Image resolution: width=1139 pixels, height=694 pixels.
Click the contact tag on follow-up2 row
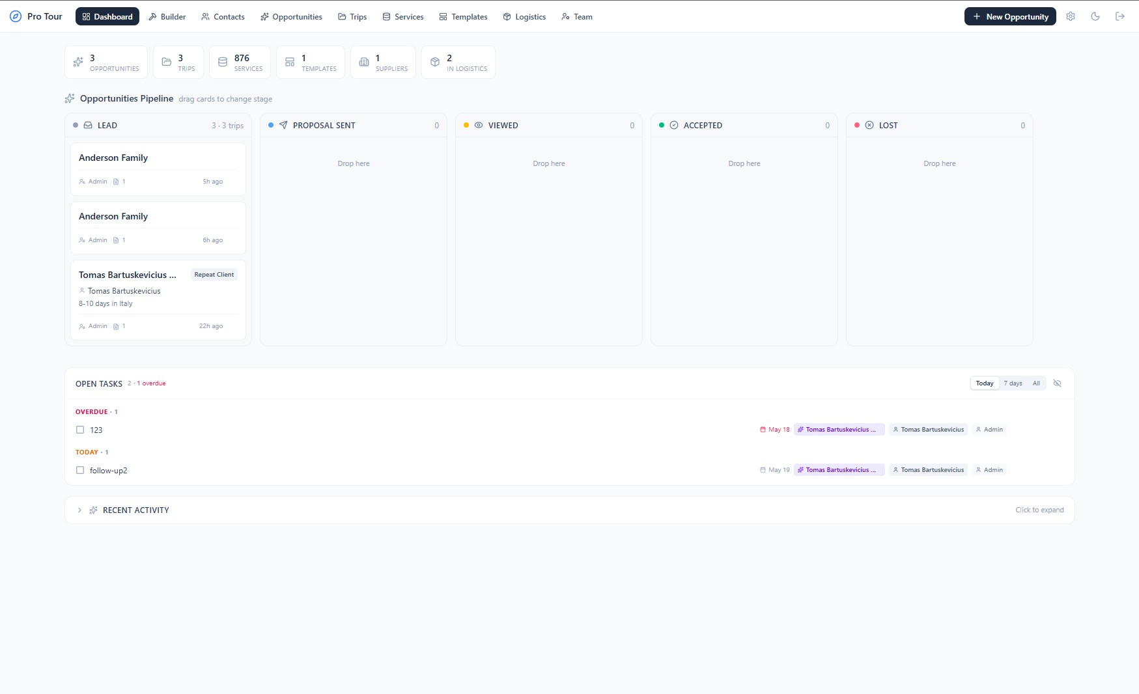(929, 470)
